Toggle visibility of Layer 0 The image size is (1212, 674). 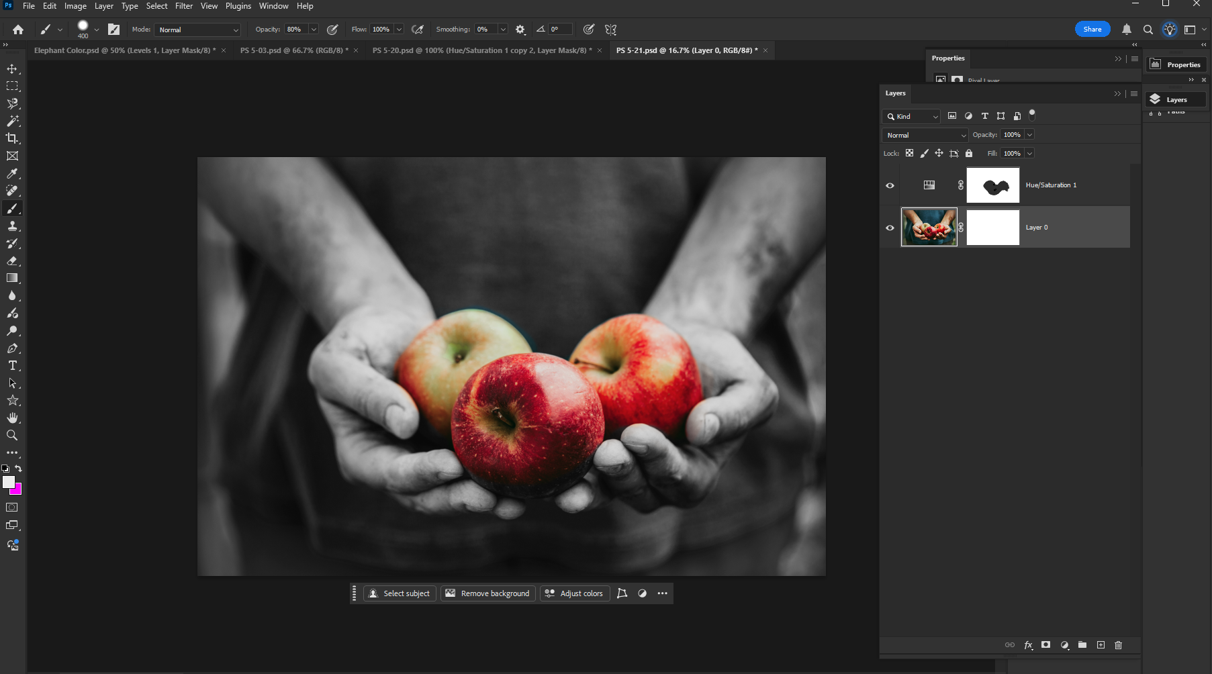tap(890, 227)
